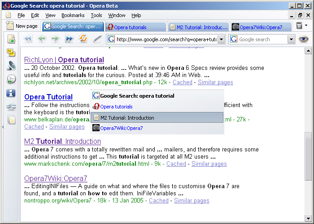Open the RichLyon Opera tutorial link
Image resolution: width=314 pixels, height=224 pixels.
(x=64, y=60)
